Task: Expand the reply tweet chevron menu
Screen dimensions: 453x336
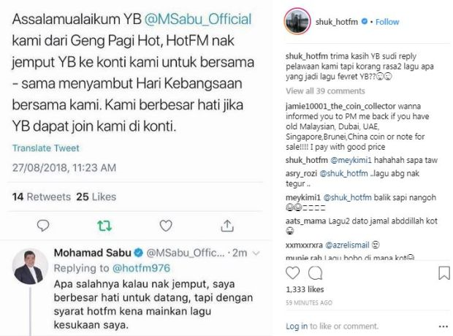Action: [x=256, y=253]
